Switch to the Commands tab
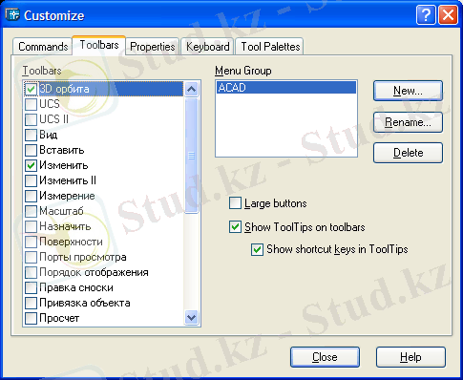 43,47
